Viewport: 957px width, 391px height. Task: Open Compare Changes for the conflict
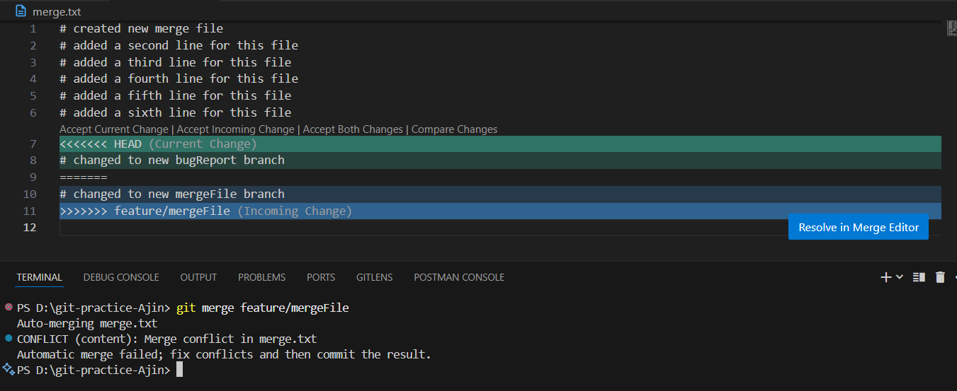pyautogui.click(x=454, y=129)
